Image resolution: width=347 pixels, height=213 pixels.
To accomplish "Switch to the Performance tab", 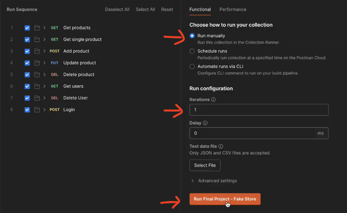I will 233,10.
